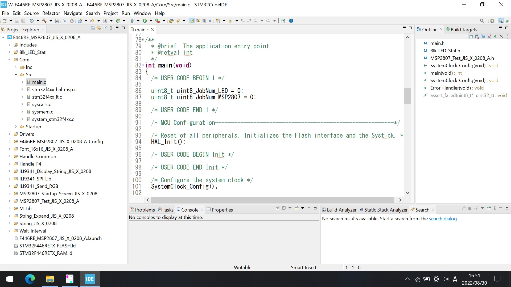Toggle Block Selection Mode
The height and width of the screenshot is (287, 511).
pos(204,21)
